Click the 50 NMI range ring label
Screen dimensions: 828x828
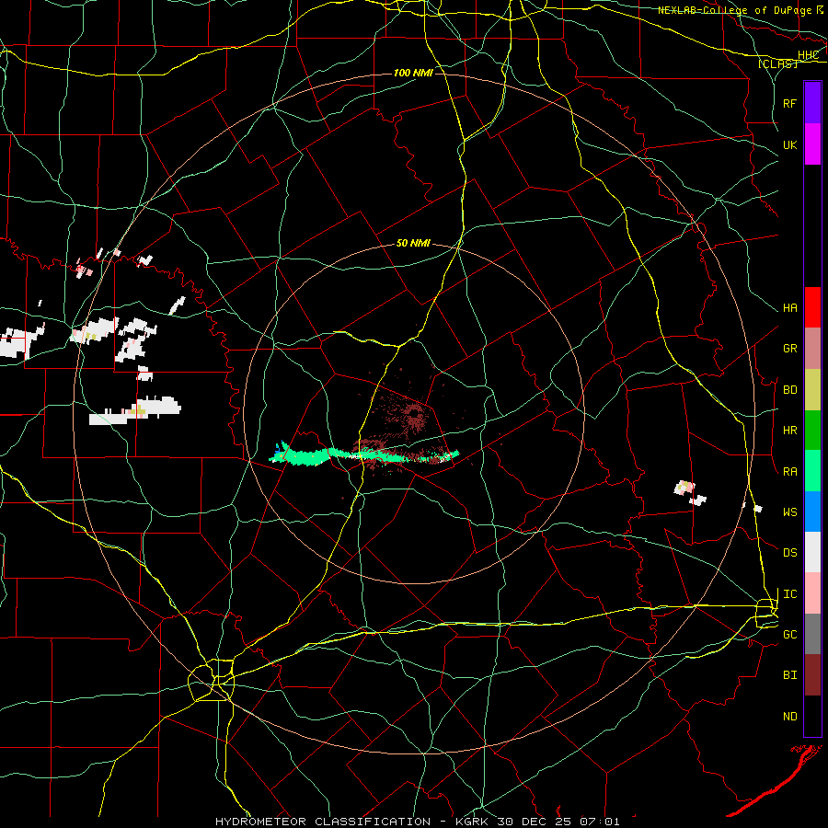coord(413,243)
